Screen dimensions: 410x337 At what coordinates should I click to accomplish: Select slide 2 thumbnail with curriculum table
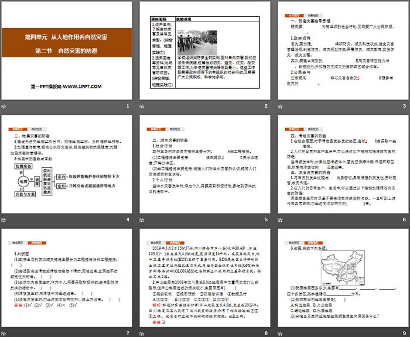click(x=205, y=50)
